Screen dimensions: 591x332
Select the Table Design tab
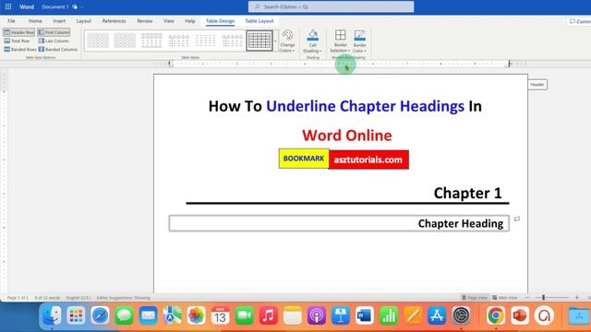(x=220, y=21)
